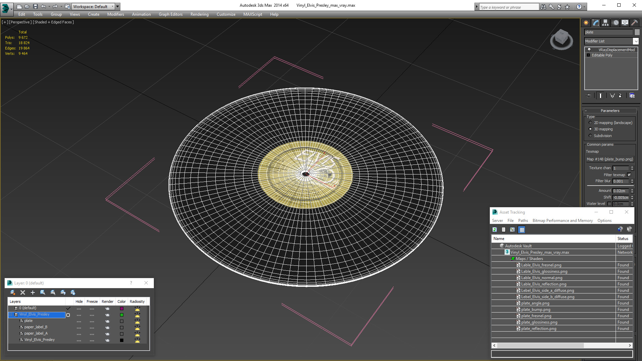Make Vinyl_Elvis_Presley the current layer

[x=68, y=315]
